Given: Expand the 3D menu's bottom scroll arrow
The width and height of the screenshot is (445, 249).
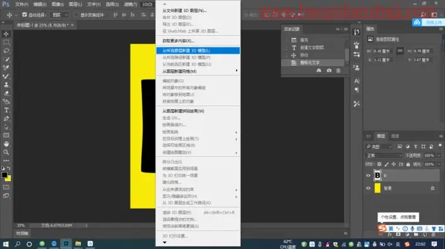Looking at the screenshot, I should coord(165,243).
